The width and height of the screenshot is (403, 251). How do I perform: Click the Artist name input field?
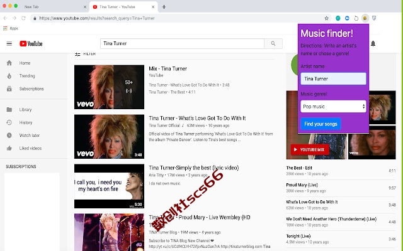pyautogui.click(x=333, y=78)
